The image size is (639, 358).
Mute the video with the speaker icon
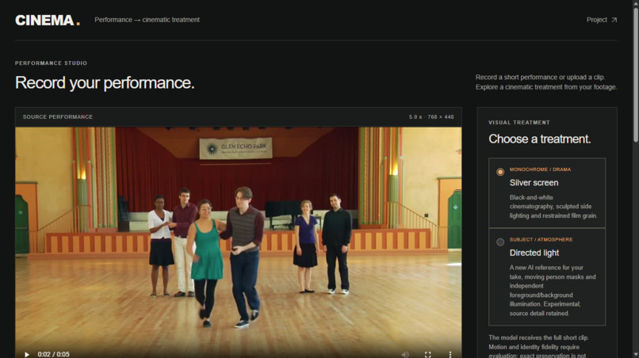pos(405,354)
